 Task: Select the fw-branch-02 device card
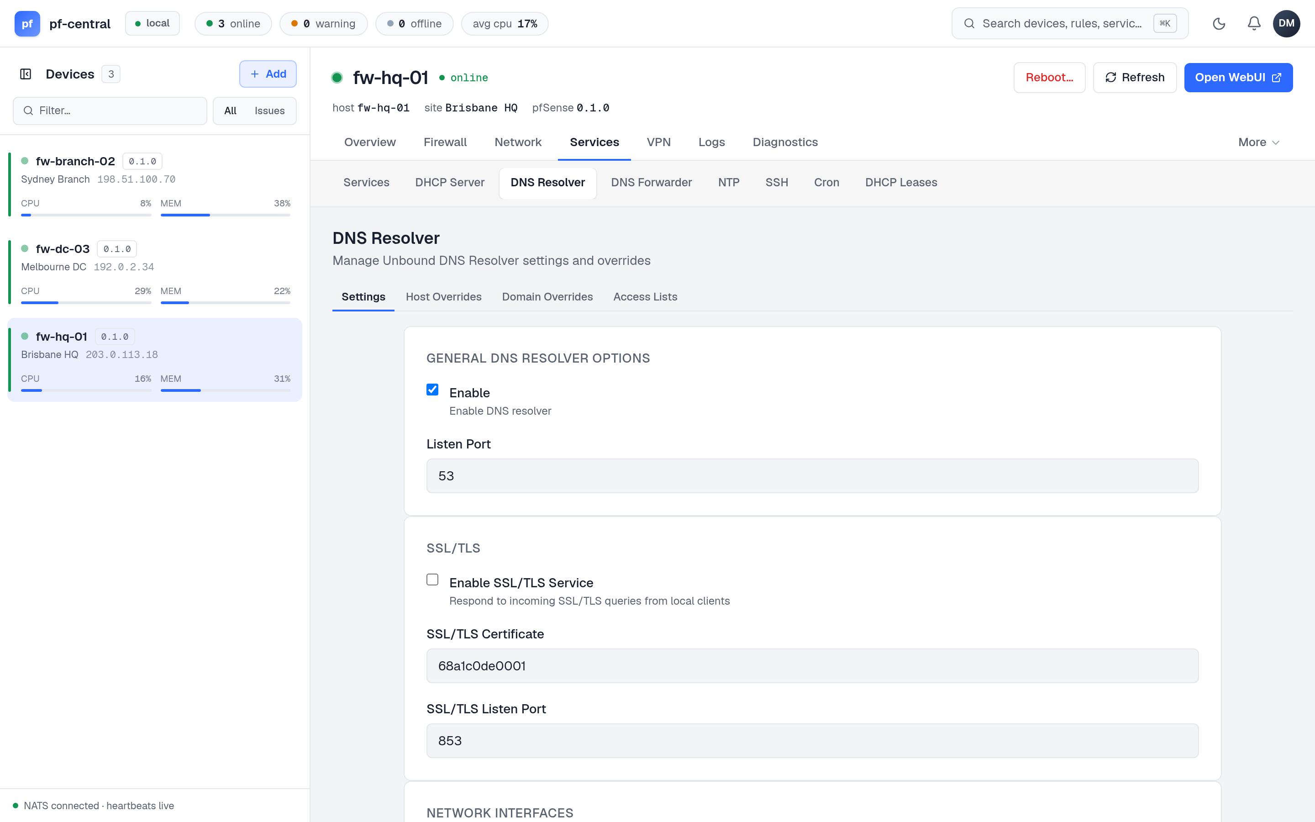tap(155, 184)
